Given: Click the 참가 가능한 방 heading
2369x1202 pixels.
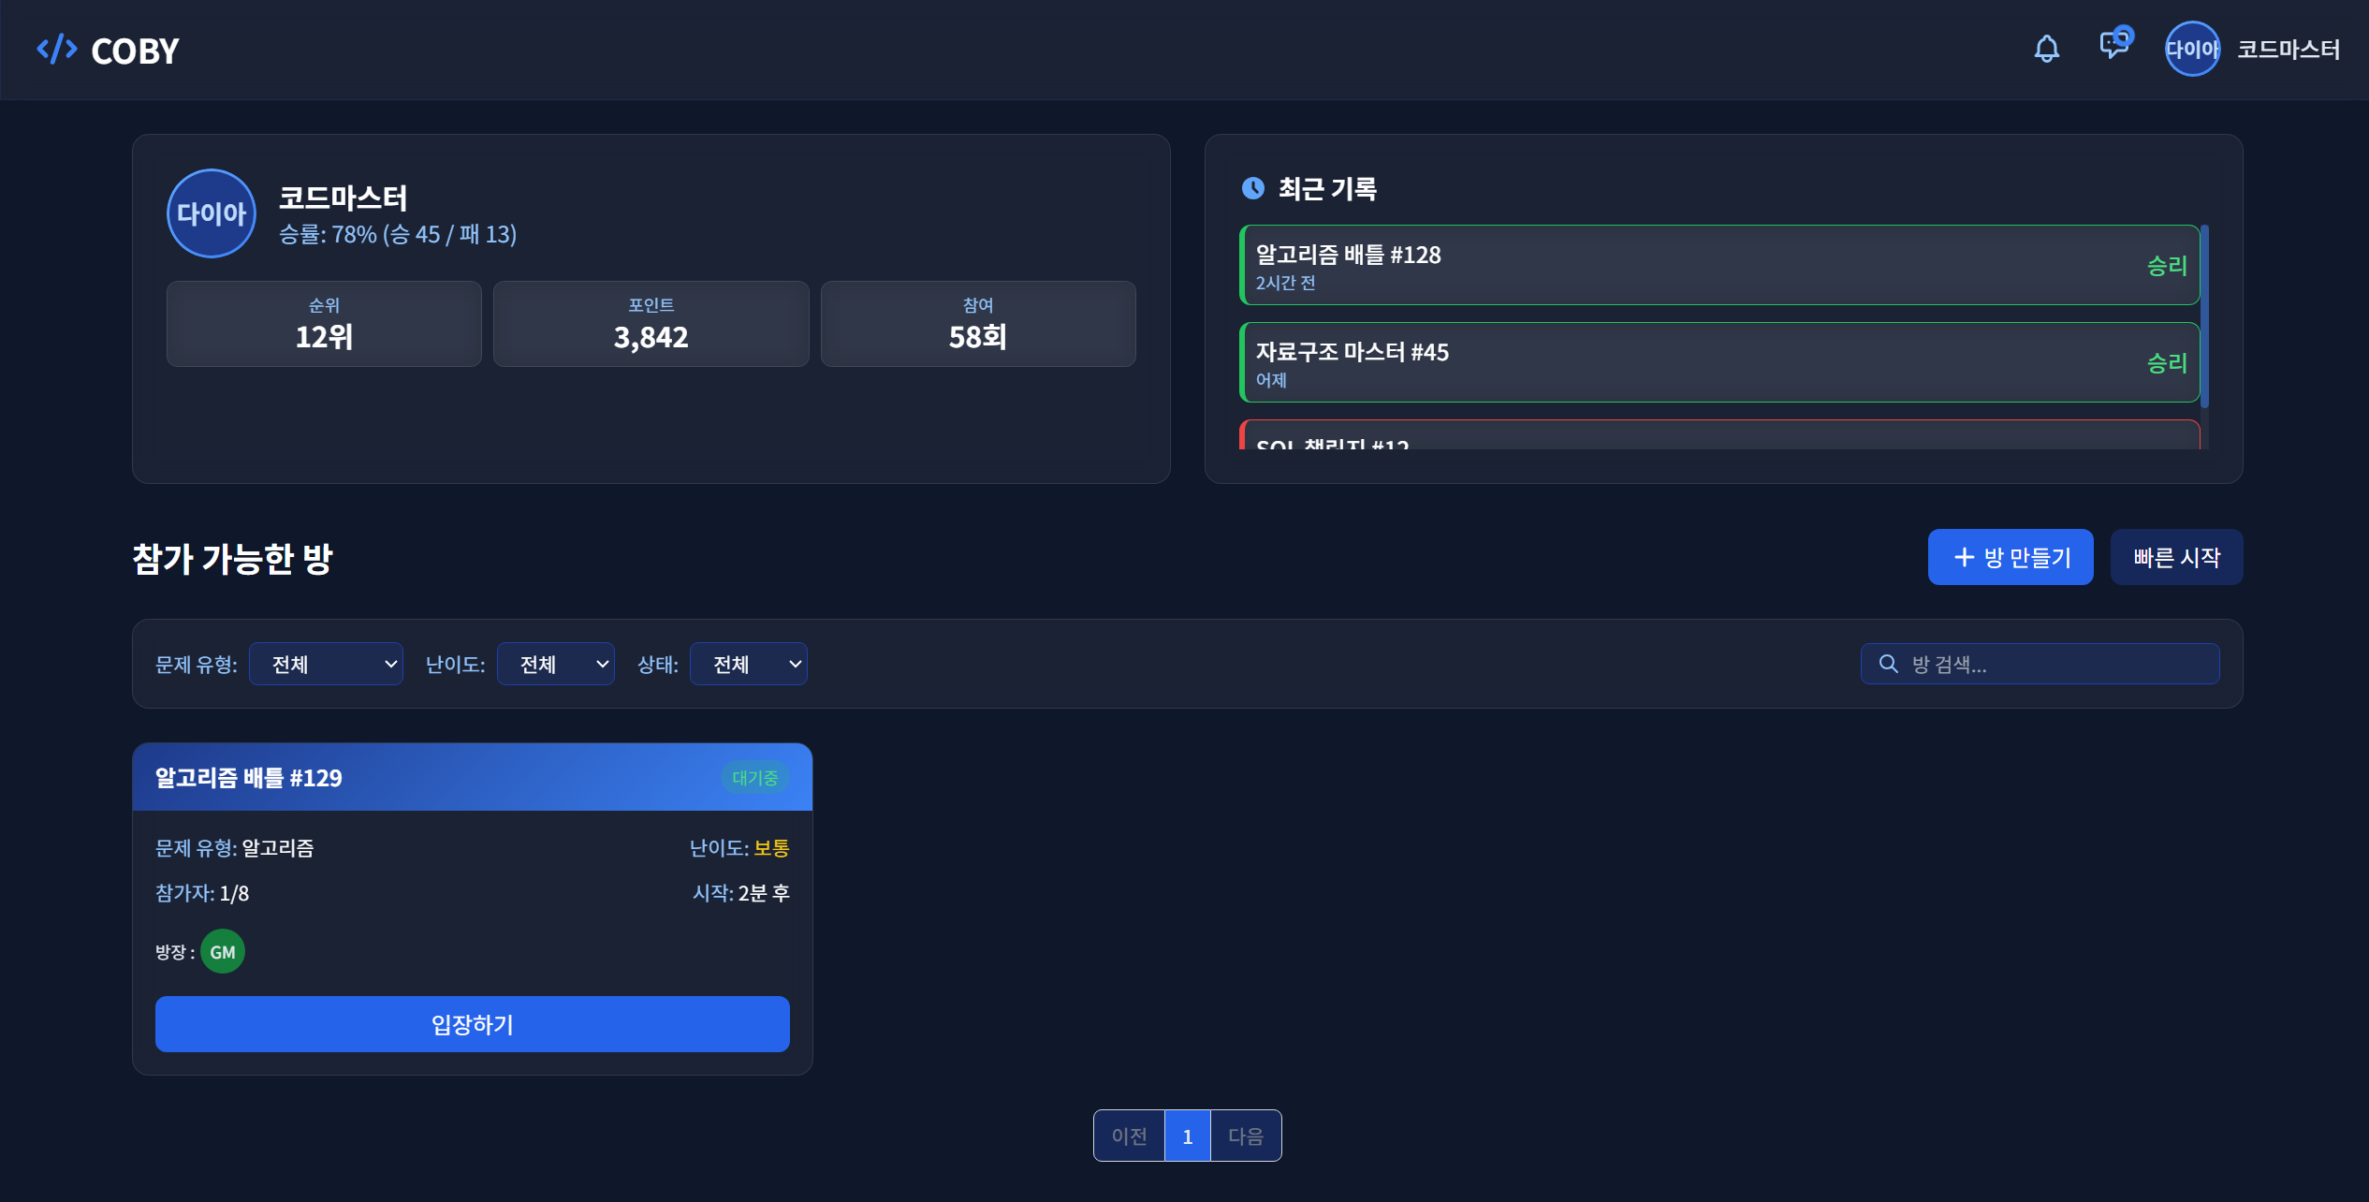Looking at the screenshot, I should pyautogui.click(x=233, y=559).
